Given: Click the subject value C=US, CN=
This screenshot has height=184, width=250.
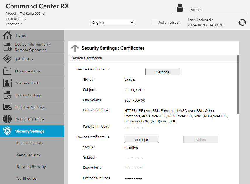Looking at the screenshot, I should [134, 90].
